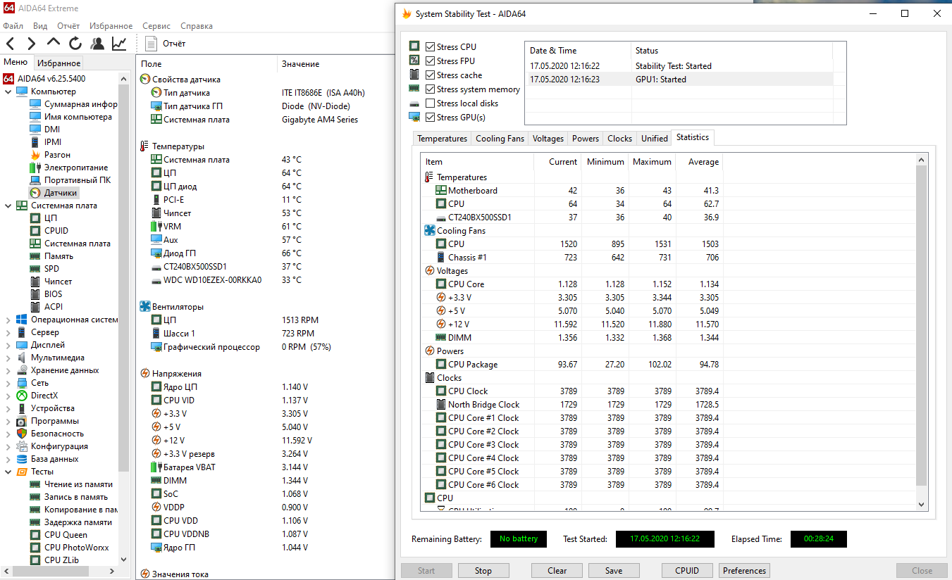Open Суммарная информация in the tree
Viewport: 952px width, 580px height.
pyautogui.click(x=80, y=104)
